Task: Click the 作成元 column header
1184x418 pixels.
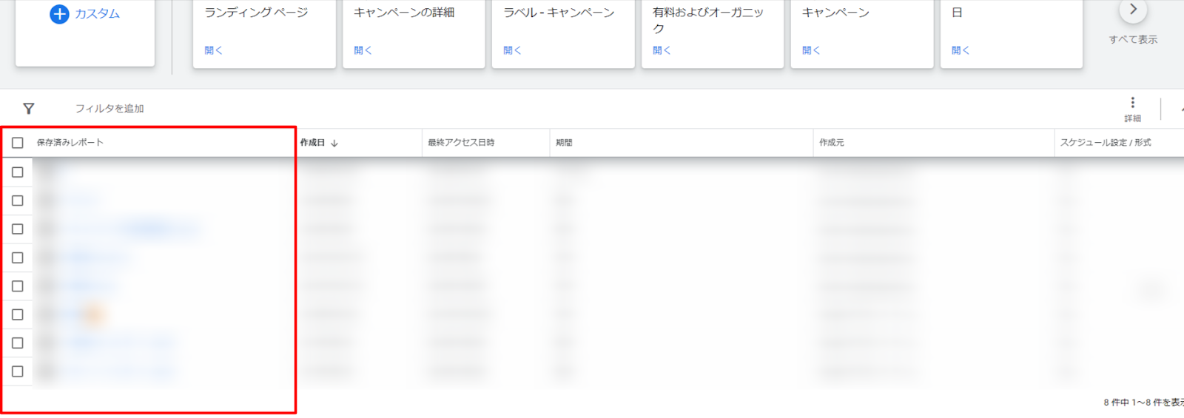Action: 831,143
